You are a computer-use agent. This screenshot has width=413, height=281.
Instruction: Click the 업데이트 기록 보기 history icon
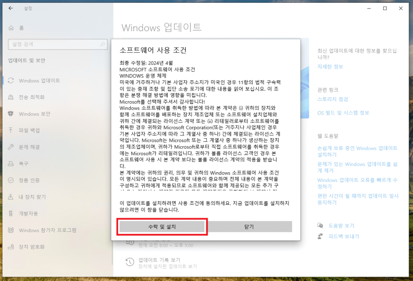(130, 262)
